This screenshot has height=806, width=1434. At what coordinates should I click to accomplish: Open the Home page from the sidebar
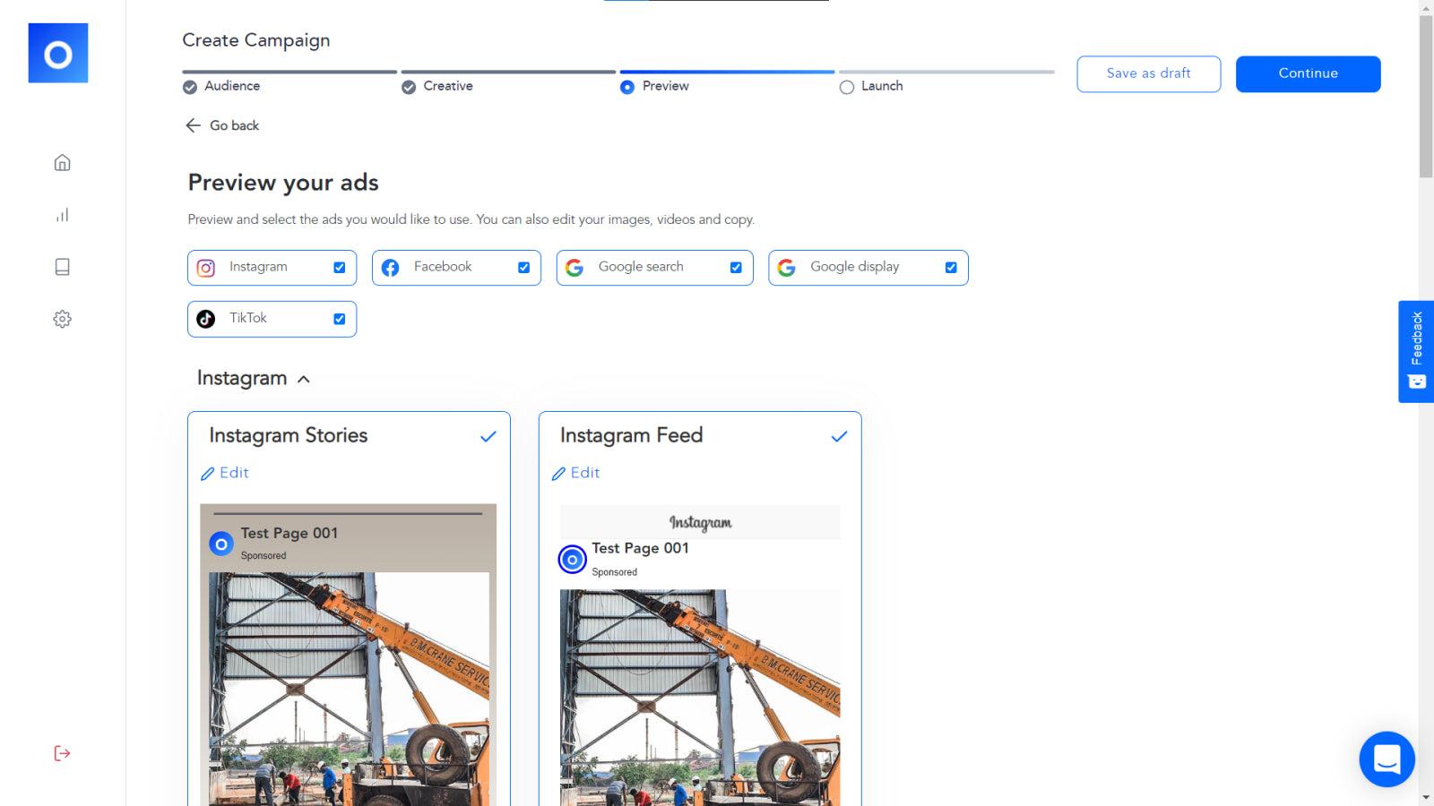[62, 163]
